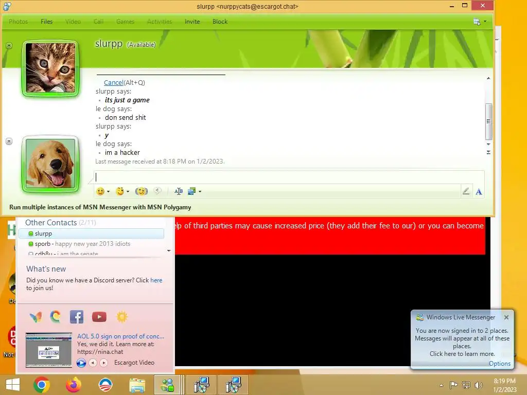The image size is (527, 395).
Task: Expand options arrow beside the kitten picture
Action: (9, 45)
